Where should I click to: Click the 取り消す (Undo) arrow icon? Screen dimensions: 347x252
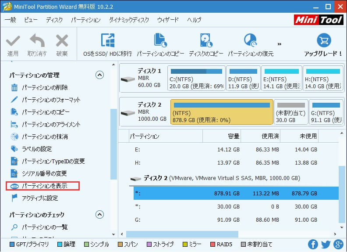click(x=37, y=40)
